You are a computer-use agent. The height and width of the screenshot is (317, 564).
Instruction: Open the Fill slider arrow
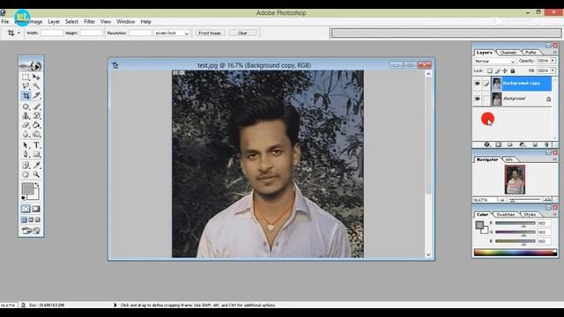[553, 70]
